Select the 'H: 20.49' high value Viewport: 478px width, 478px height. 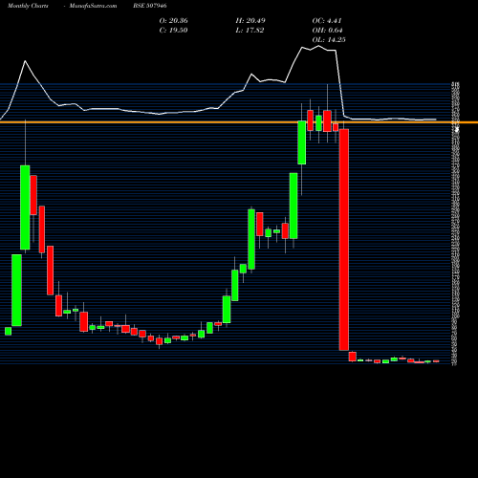point(250,20)
